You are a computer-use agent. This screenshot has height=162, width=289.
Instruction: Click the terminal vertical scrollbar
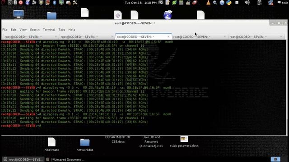tap(287, 87)
